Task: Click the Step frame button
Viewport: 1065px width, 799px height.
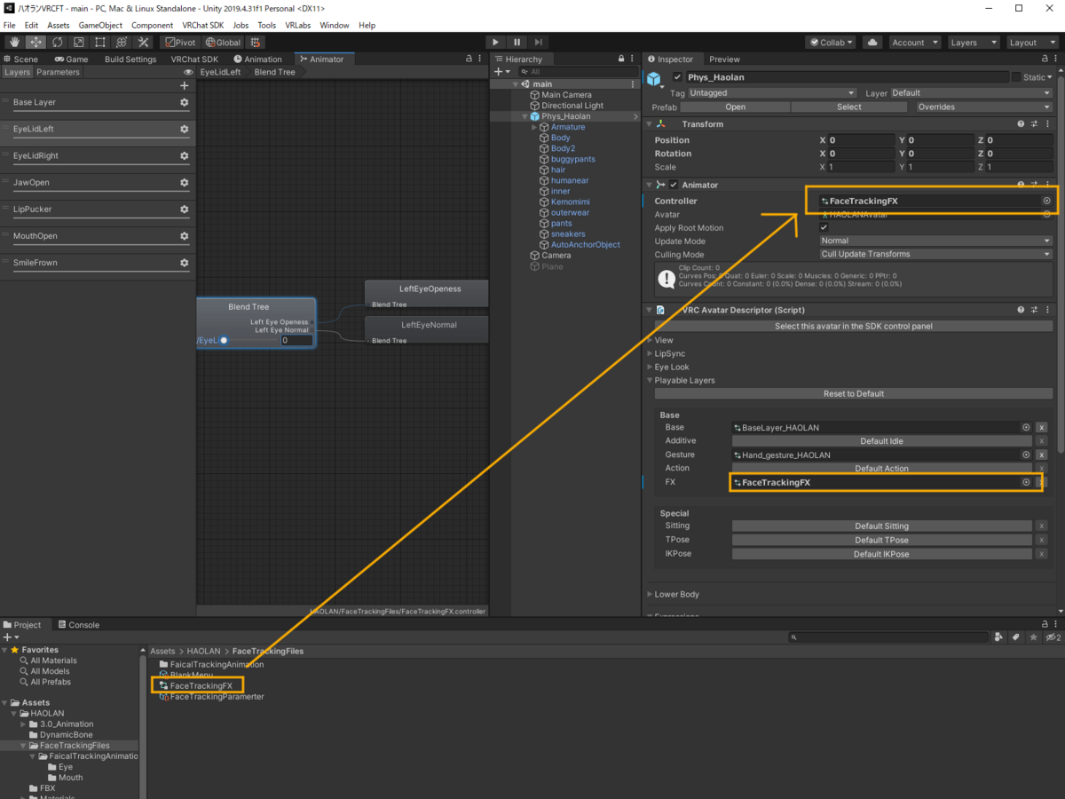Action: 538,42
